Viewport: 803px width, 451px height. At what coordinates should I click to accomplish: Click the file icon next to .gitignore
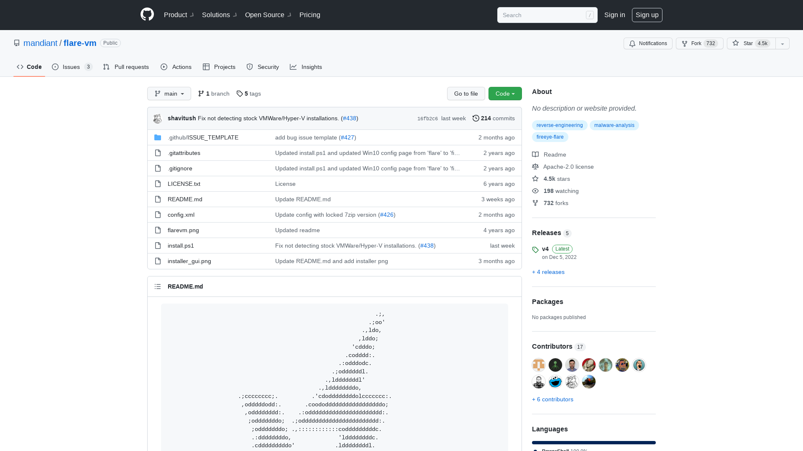(158, 168)
